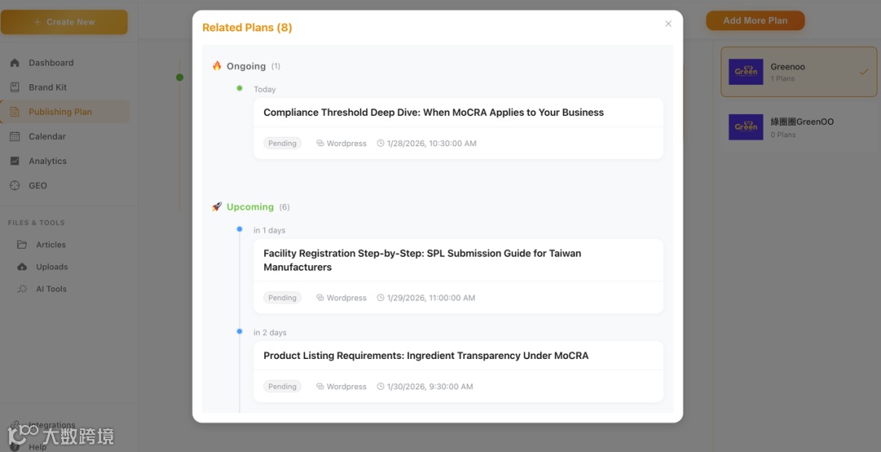
Task: Open the Articles folder icon
Action: [22, 245]
